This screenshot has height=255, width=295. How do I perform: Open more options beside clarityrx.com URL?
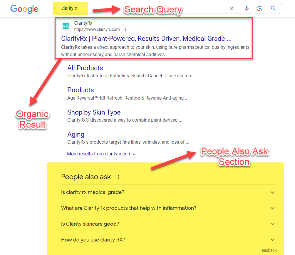[125, 29]
